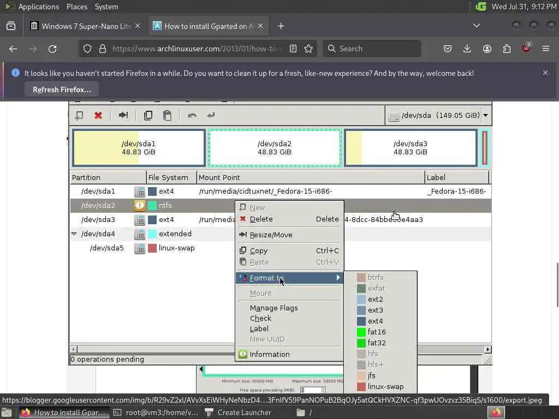Open the System menu
Screen dimensions: 559x419
point(106,7)
